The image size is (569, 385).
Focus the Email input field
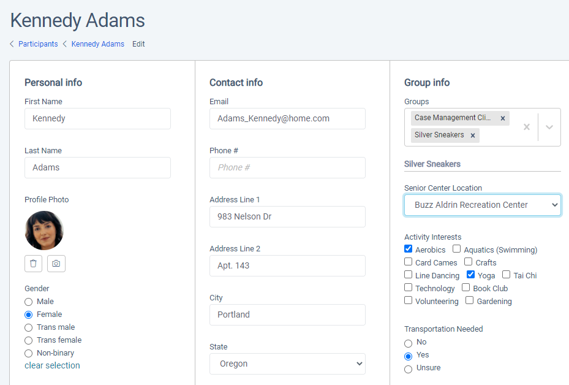[x=287, y=118]
